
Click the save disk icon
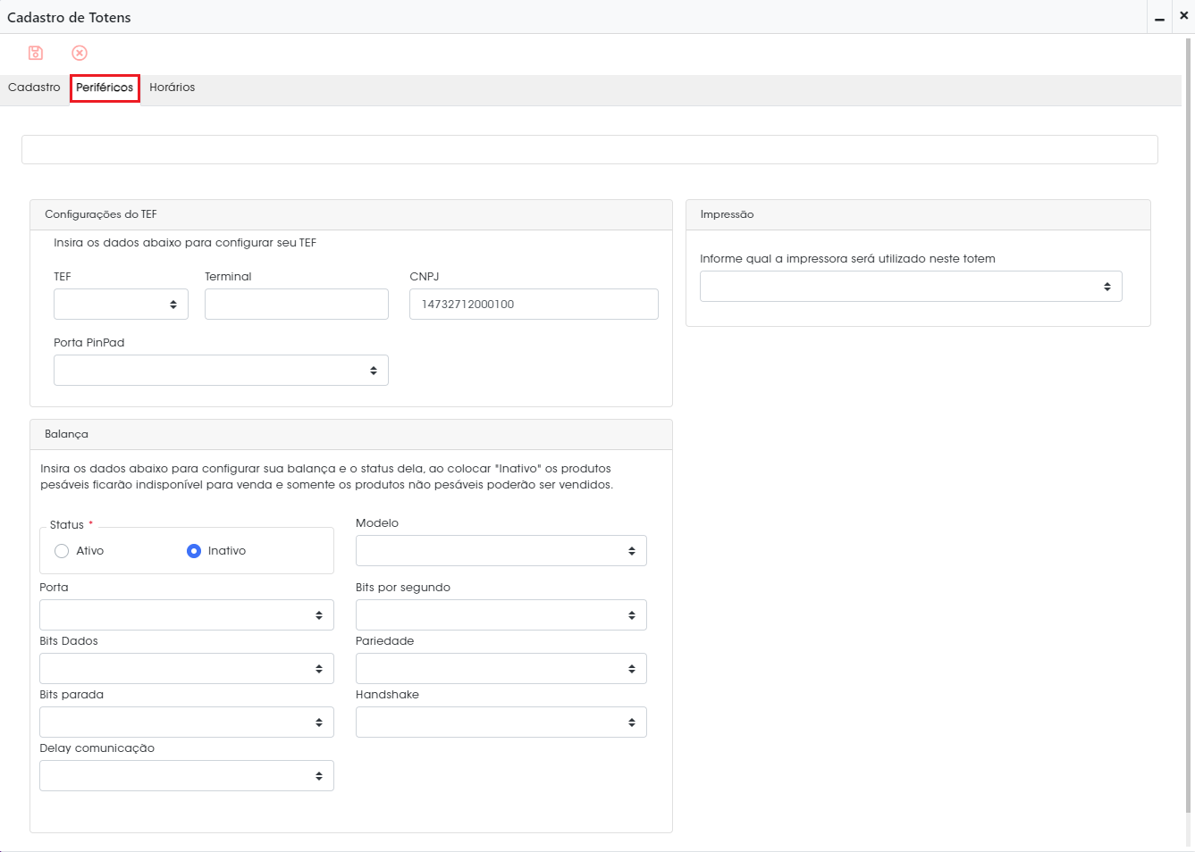(x=36, y=54)
